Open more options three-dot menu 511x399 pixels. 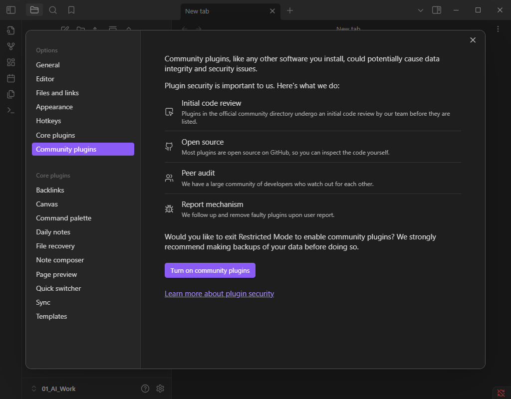(498, 29)
